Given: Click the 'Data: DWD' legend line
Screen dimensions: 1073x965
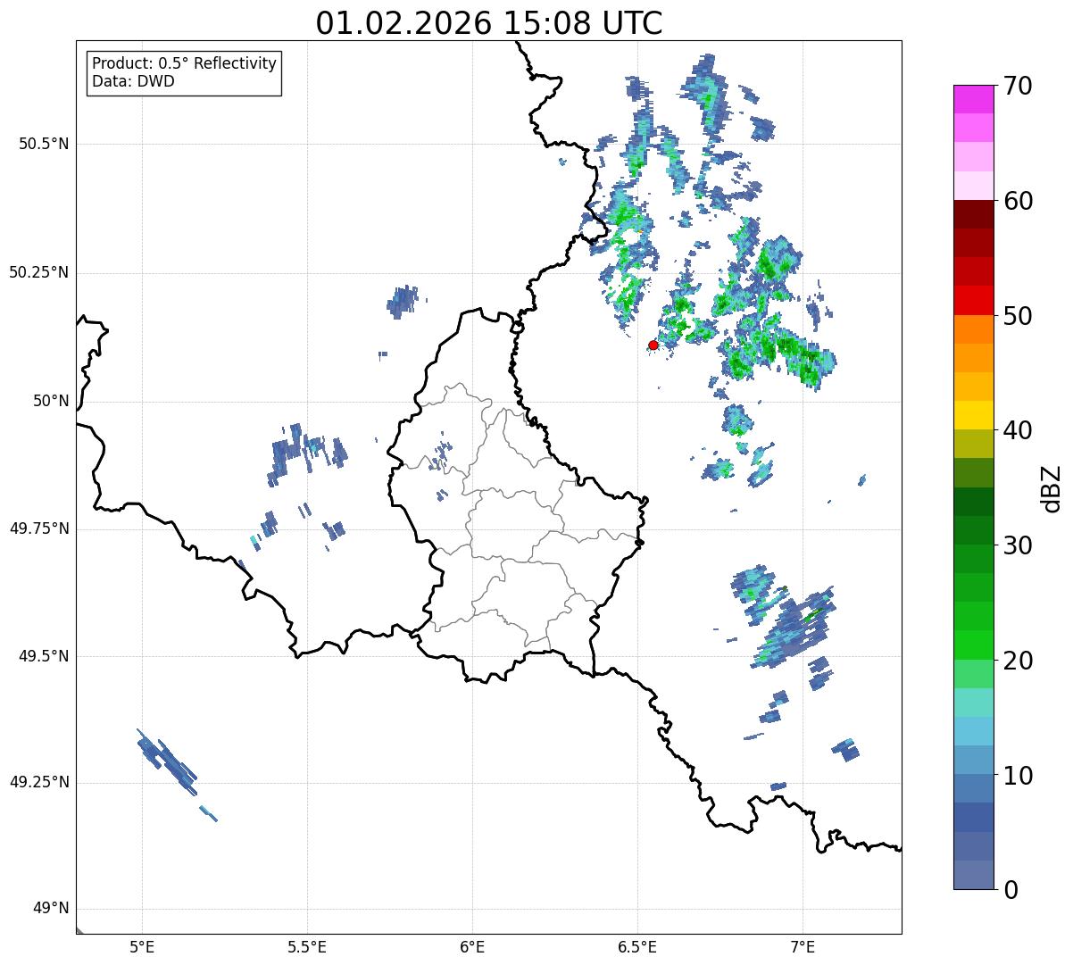Looking at the screenshot, I should coord(133,81).
